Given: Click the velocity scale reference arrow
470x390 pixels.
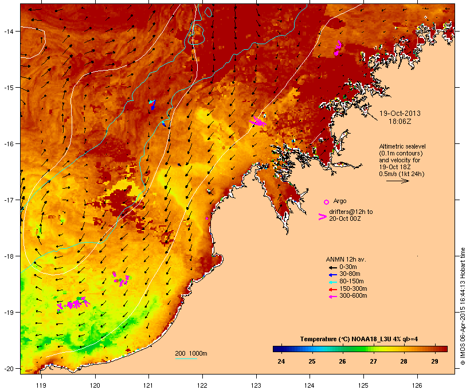Looking at the screenshot, I should click(397, 181).
